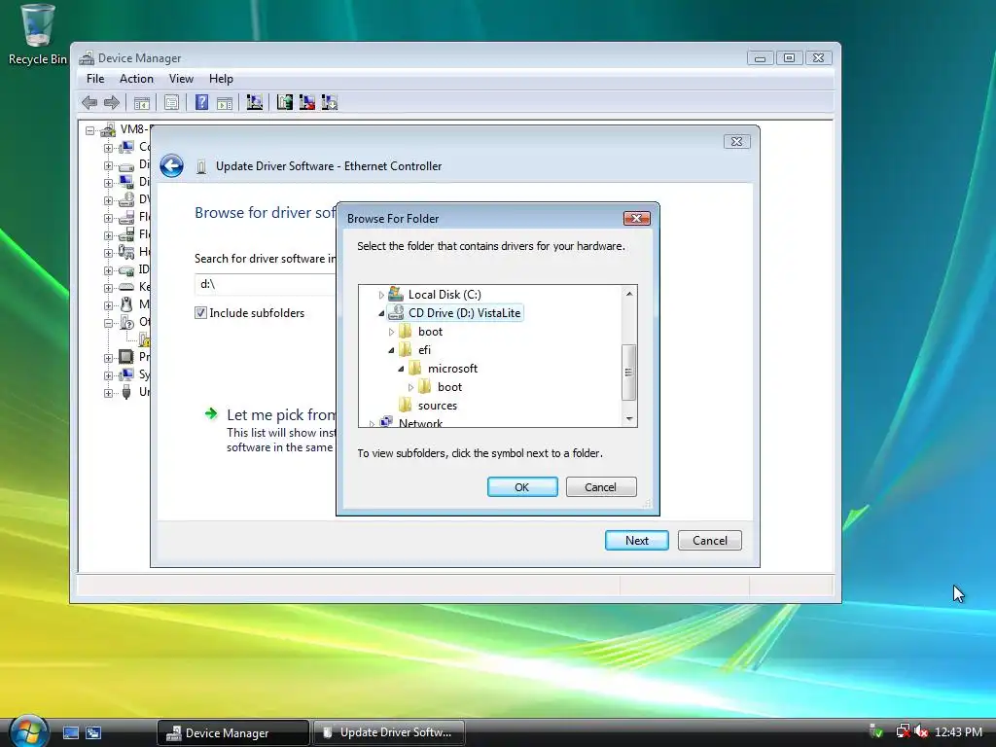Image resolution: width=996 pixels, height=747 pixels.
Task: Click the Disable device down-arrow toolbar icon
Action: 329,102
